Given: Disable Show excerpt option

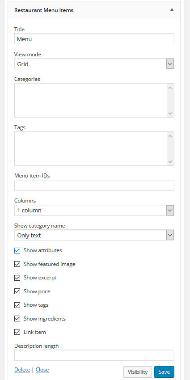Looking at the screenshot, I should pyautogui.click(x=17, y=278).
